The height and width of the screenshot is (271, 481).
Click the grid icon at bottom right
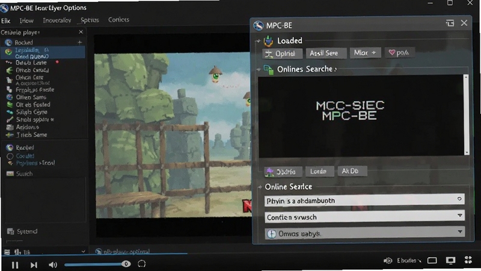[x=468, y=260]
